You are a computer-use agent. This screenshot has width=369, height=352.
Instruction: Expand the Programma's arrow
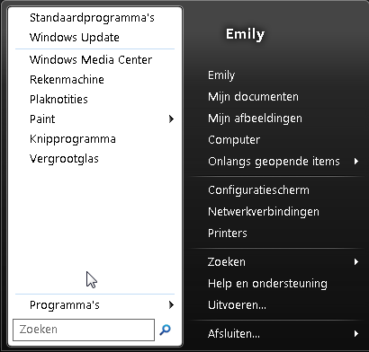pyautogui.click(x=171, y=305)
